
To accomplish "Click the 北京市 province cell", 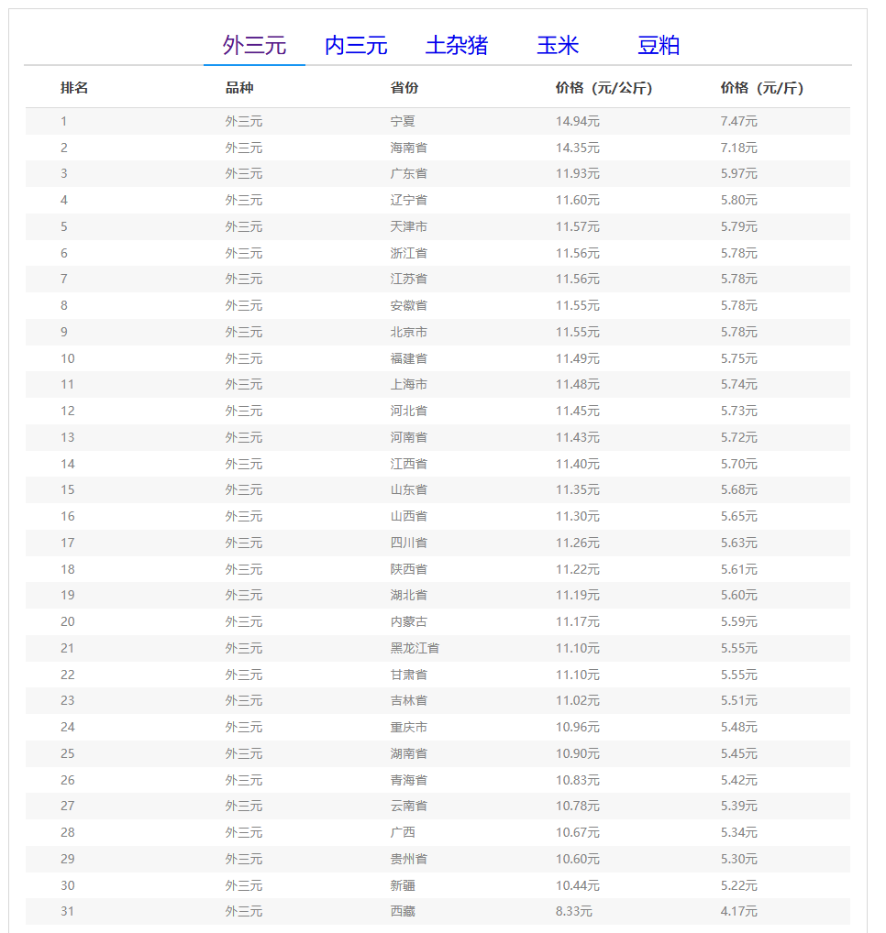I will click(x=408, y=332).
